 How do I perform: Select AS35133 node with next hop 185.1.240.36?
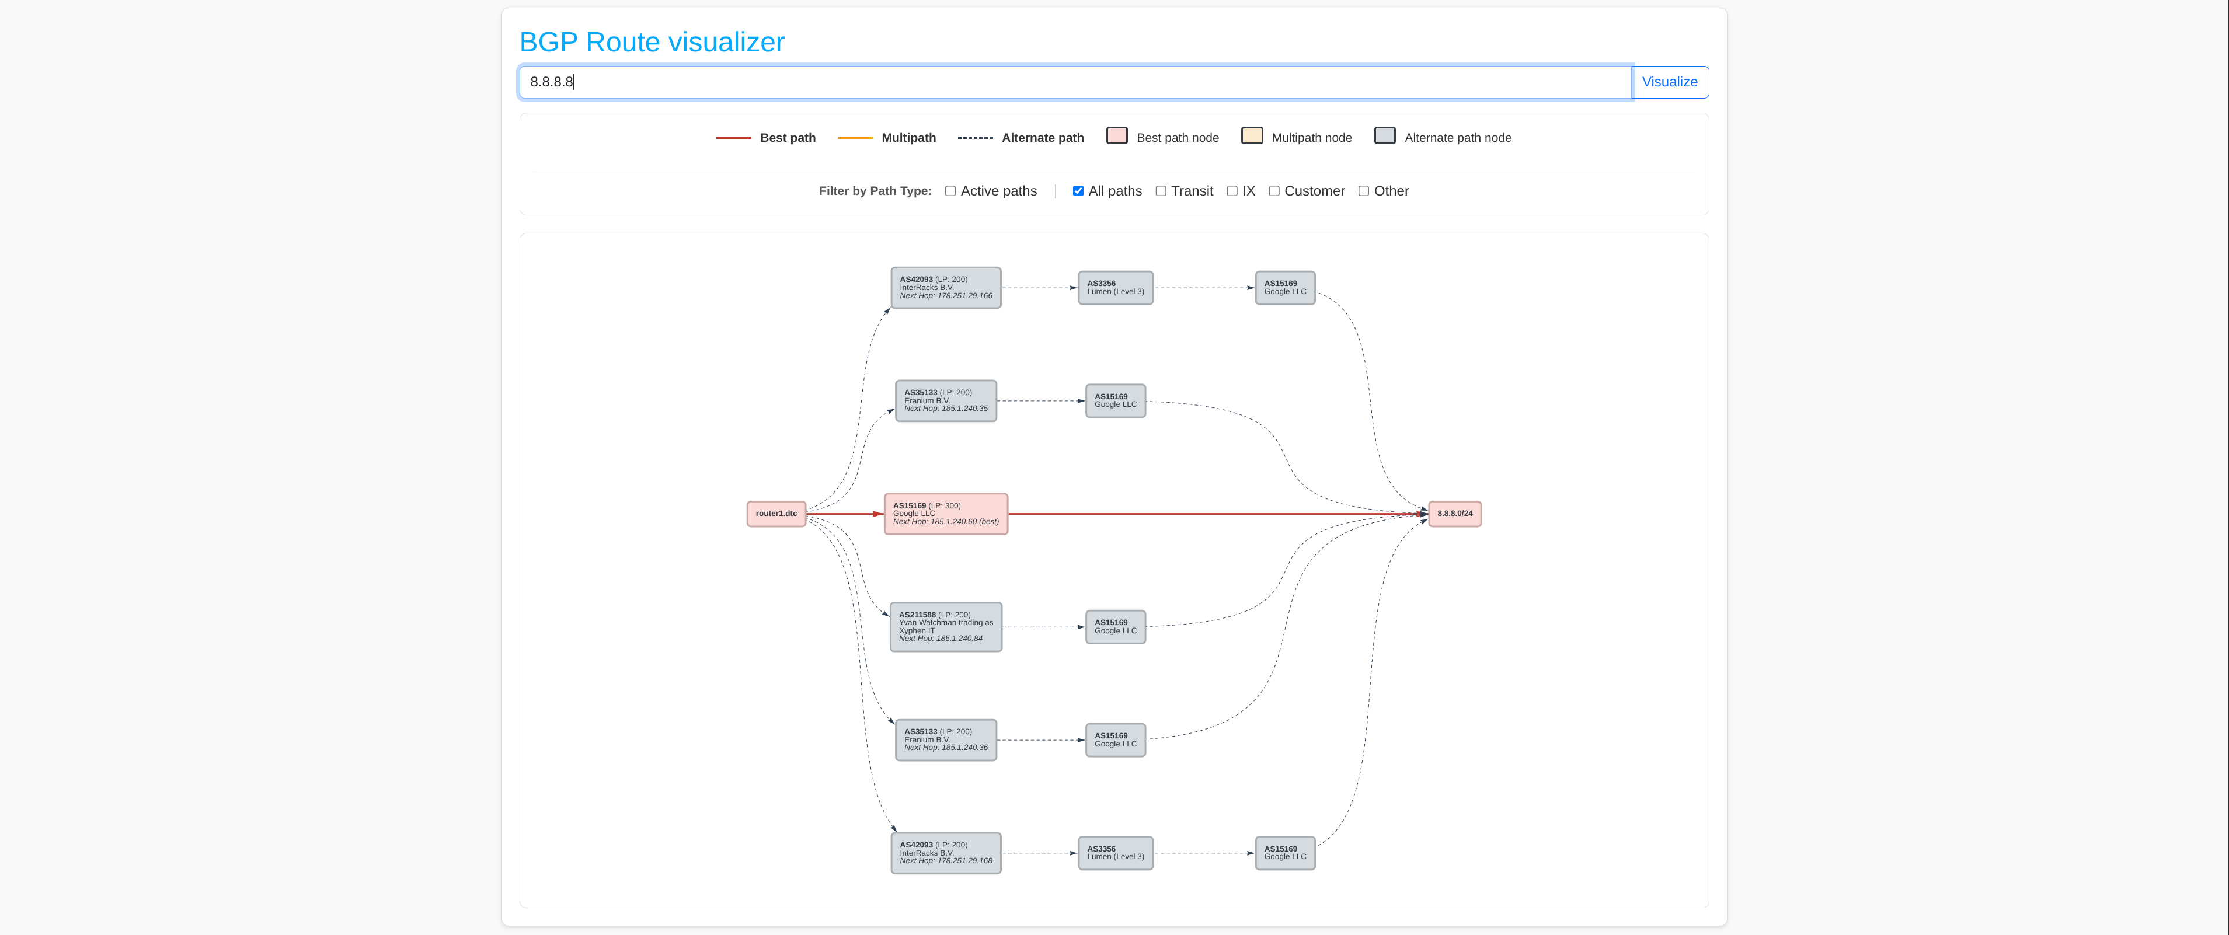pyautogui.click(x=946, y=741)
